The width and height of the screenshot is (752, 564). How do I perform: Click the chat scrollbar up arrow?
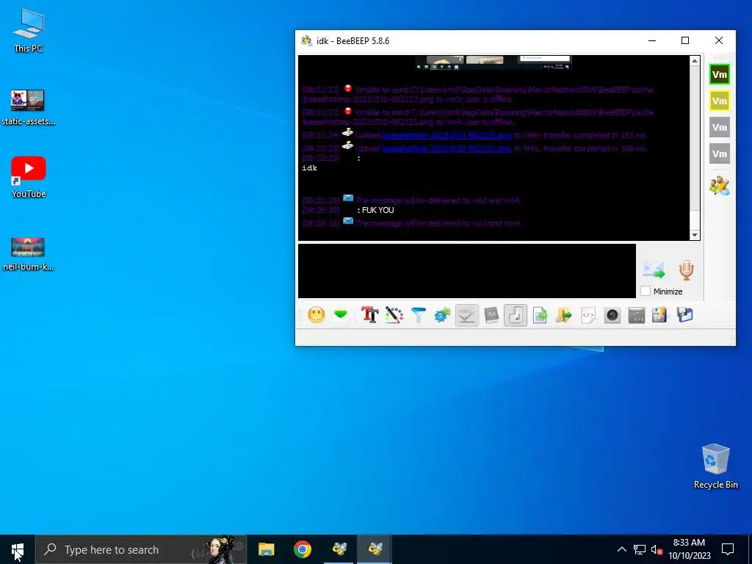(x=695, y=60)
